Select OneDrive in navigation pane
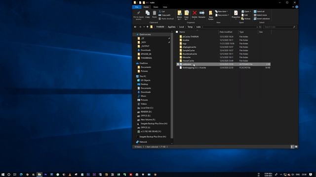The image size is (316, 177). pyautogui.click(x=143, y=63)
